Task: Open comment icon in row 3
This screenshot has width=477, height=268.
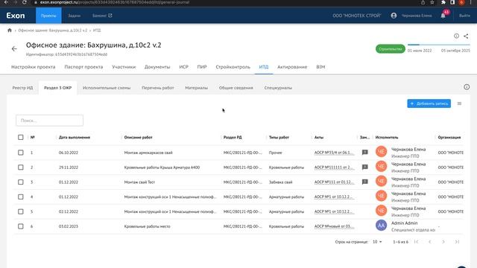Action: click(x=364, y=182)
